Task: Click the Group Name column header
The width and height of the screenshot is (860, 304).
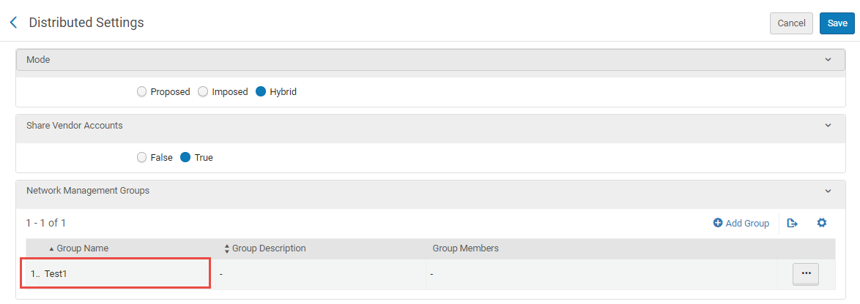Action: click(x=82, y=248)
